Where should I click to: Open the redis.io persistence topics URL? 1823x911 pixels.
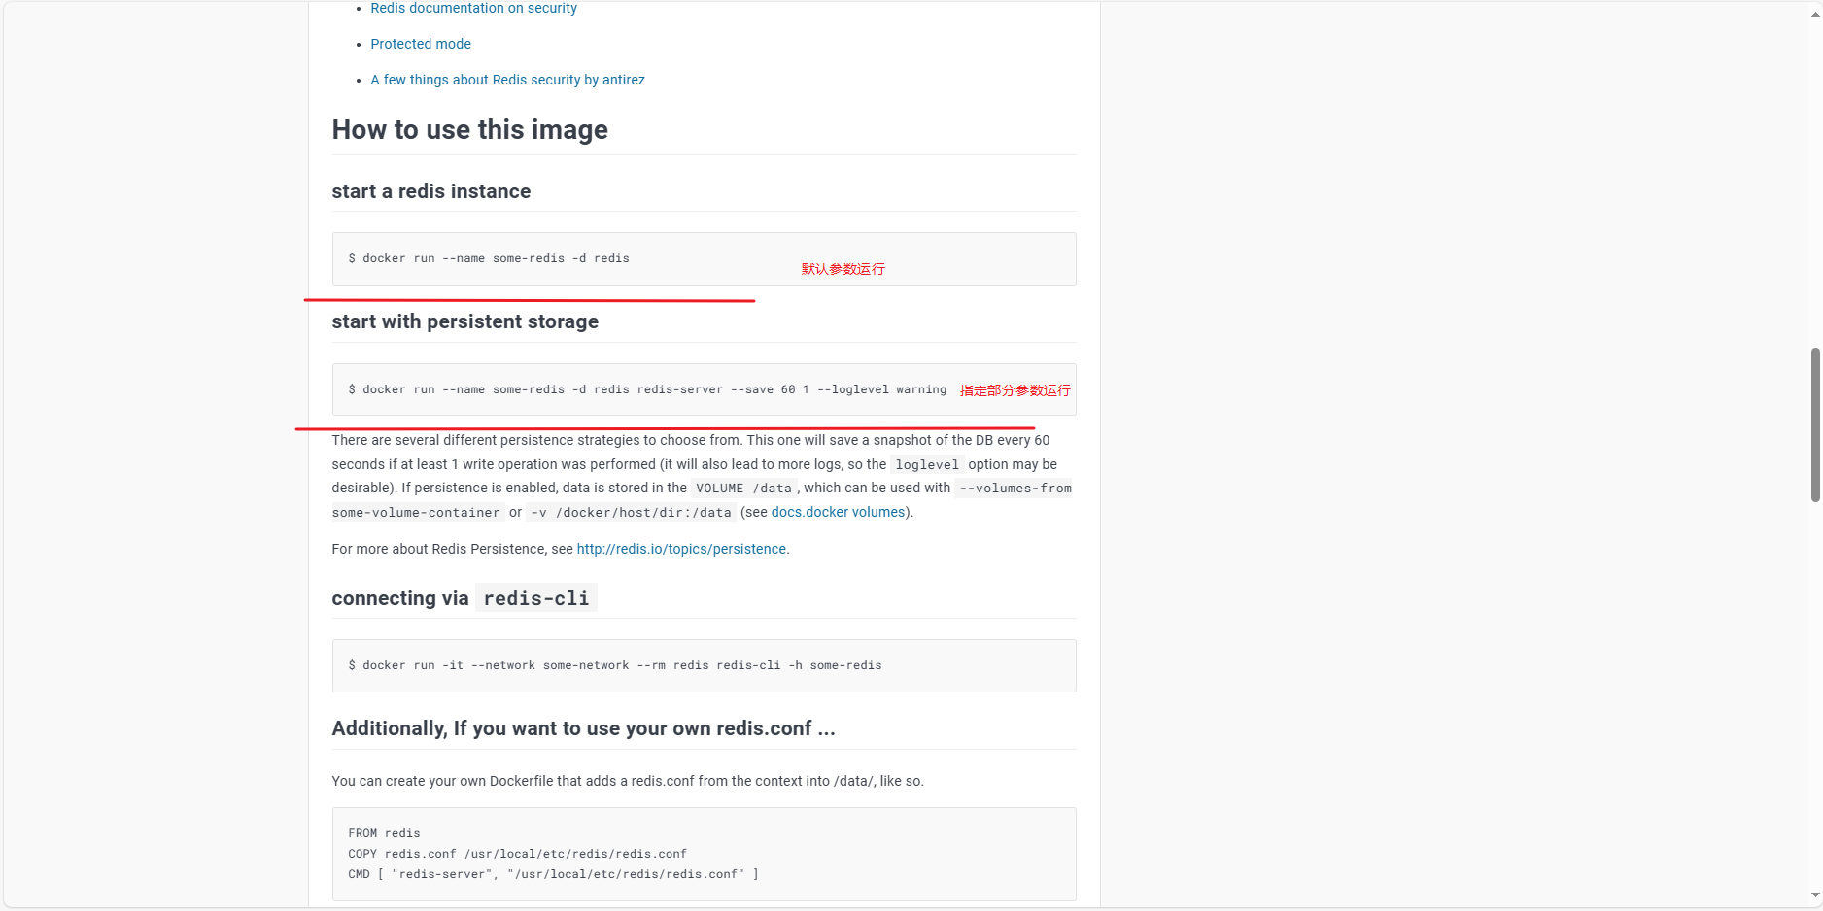pos(681,549)
